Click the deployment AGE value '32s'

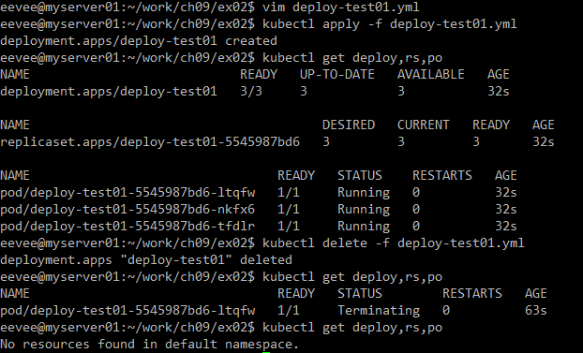pos(499,92)
